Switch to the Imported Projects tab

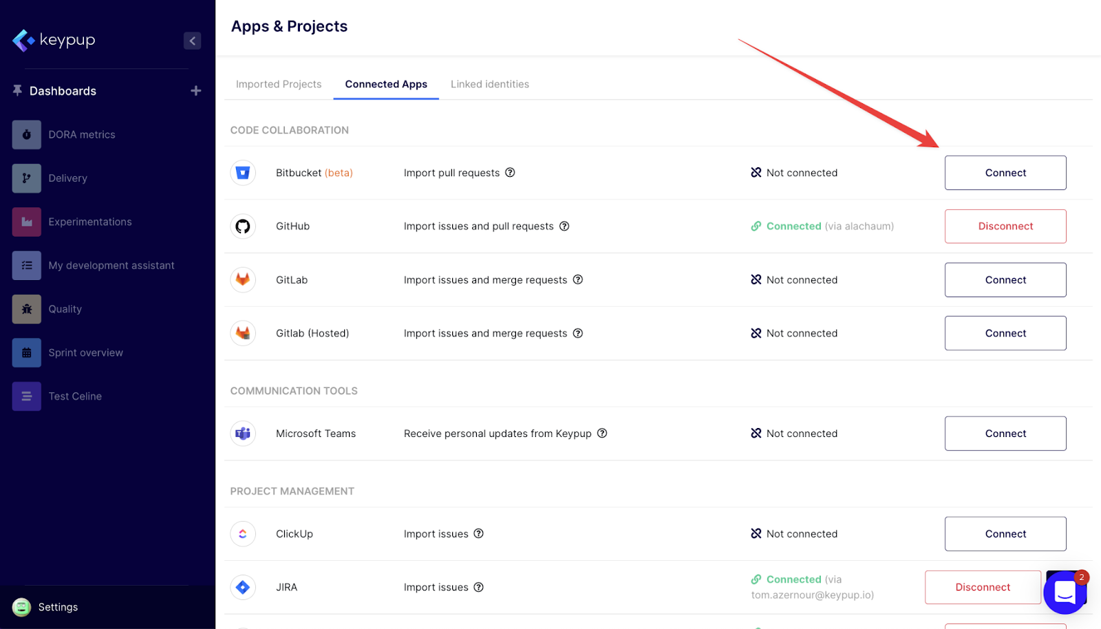(x=279, y=84)
